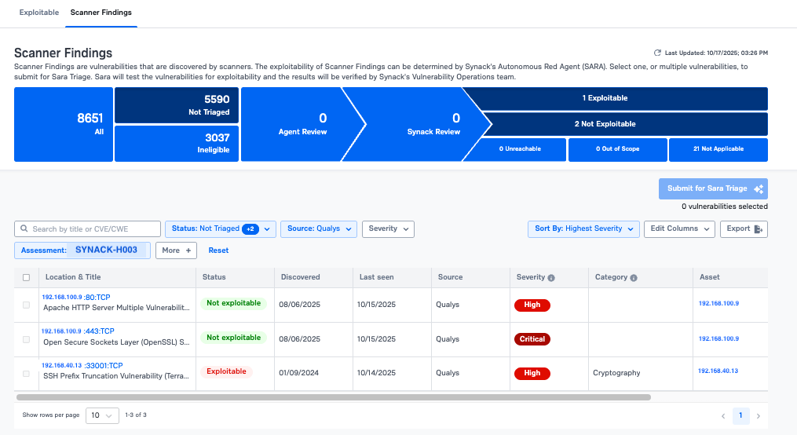Select the Apache HTTP Server row checkbox

pos(27,305)
